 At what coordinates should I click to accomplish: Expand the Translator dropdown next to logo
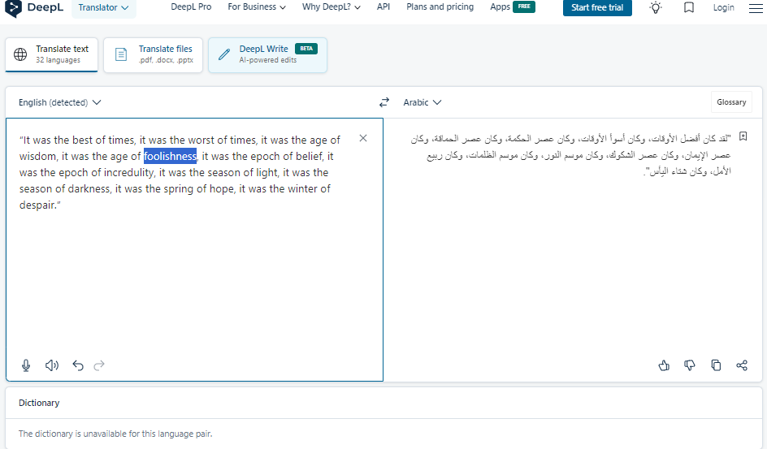pyautogui.click(x=104, y=8)
